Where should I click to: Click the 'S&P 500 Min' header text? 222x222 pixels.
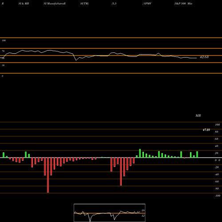[x=183, y=4]
